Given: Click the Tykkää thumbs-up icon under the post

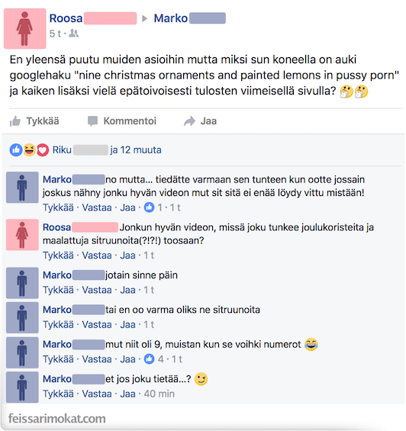Looking at the screenshot, I should tap(15, 121).
